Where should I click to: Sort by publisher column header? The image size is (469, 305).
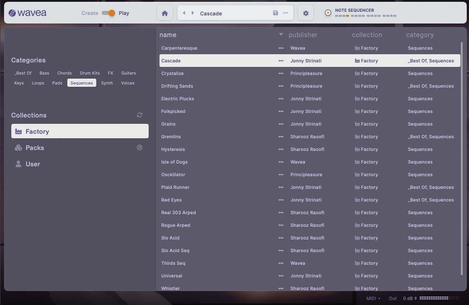pyautogui.click(x=303, y=35)
